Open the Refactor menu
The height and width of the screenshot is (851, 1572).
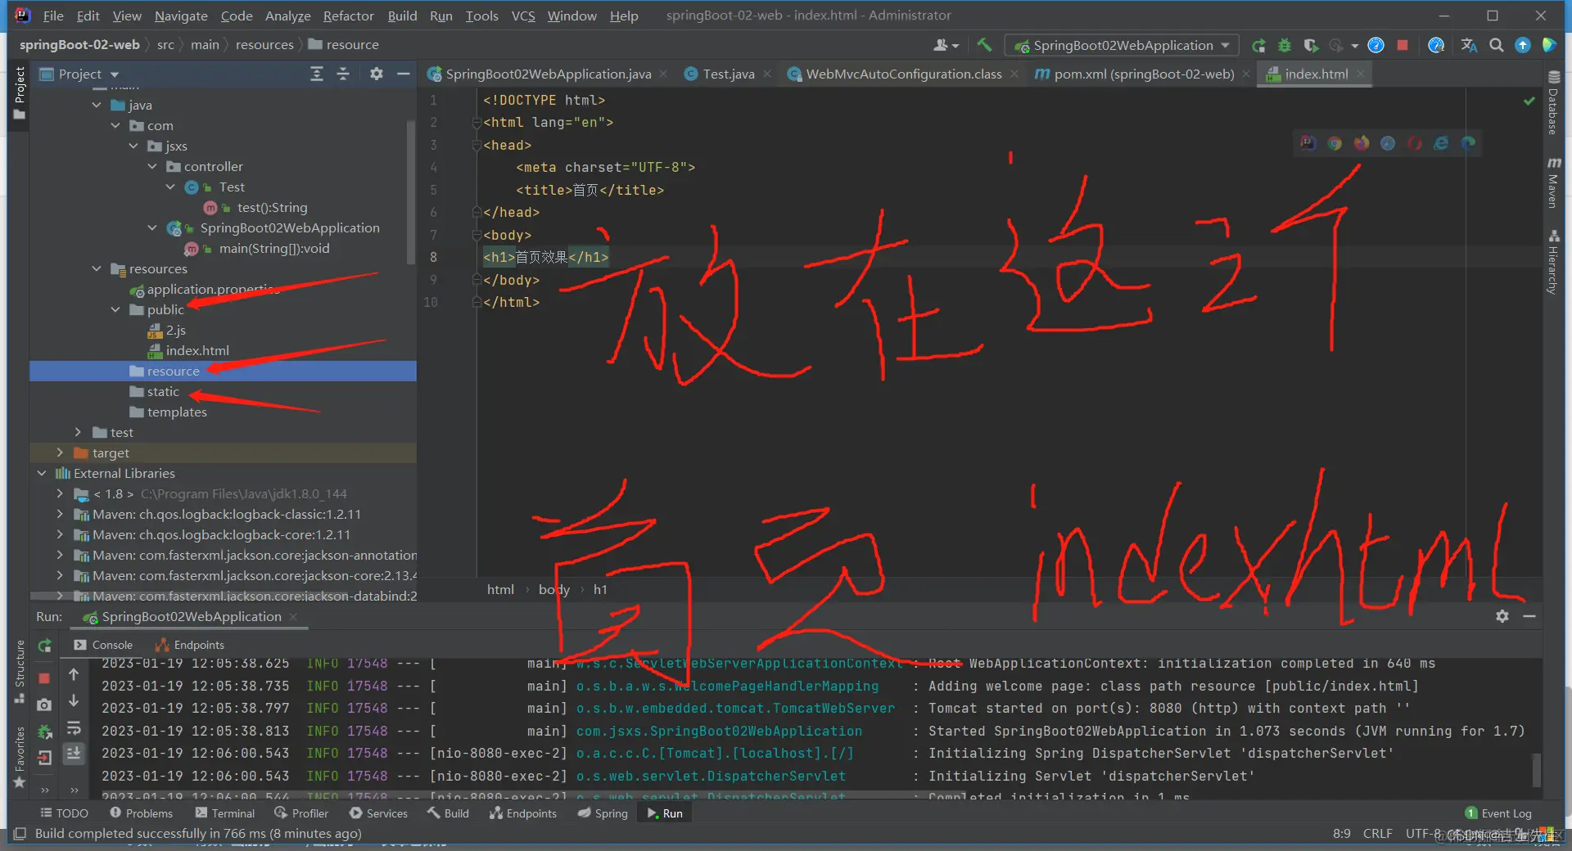click(x=348, y=16)
